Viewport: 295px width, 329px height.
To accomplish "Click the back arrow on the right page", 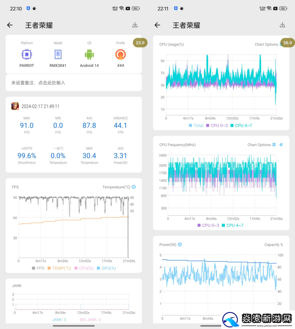I will (157, 25).
